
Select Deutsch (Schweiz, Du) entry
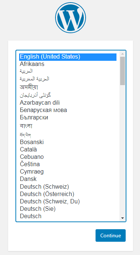click(x=68, y=202)
